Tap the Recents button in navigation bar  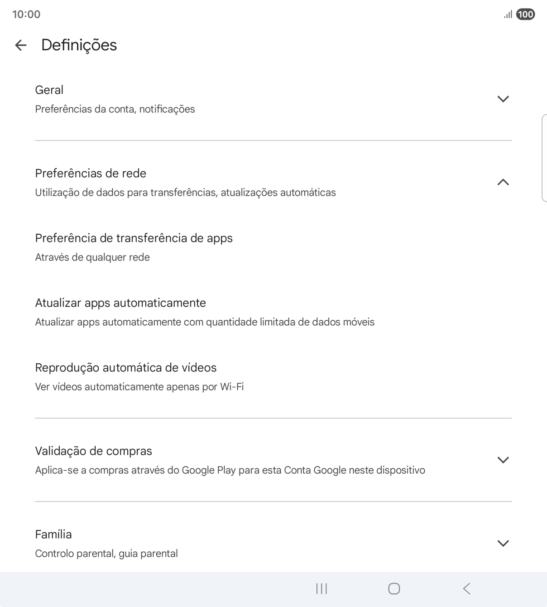pyautogui.click(x=321, y=589)
